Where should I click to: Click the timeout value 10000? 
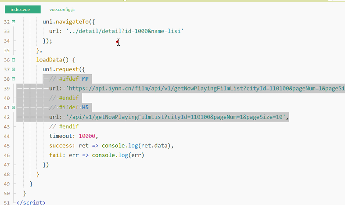pos(87,136)
